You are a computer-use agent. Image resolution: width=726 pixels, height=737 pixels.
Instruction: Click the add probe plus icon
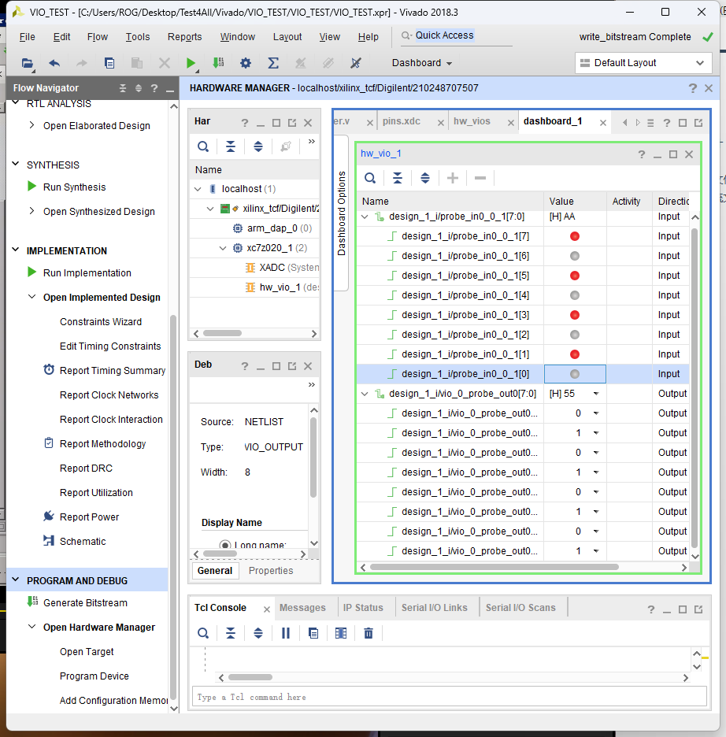(x=453, y=178)
